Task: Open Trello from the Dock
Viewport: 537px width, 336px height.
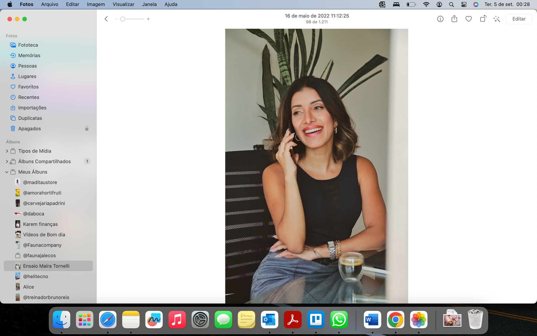Action: tap(316, 319)
